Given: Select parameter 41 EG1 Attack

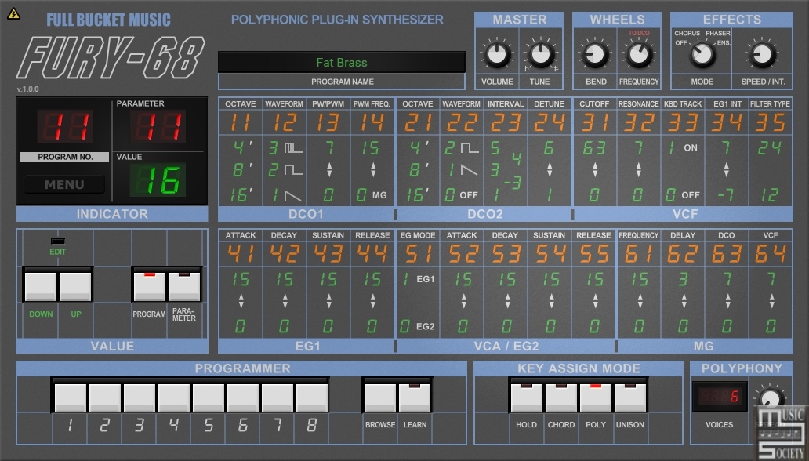Looking at the screenshot, I should [x=241, y=254].
